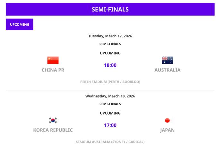Click the Semi-Finals header banner

click(110, 9)
